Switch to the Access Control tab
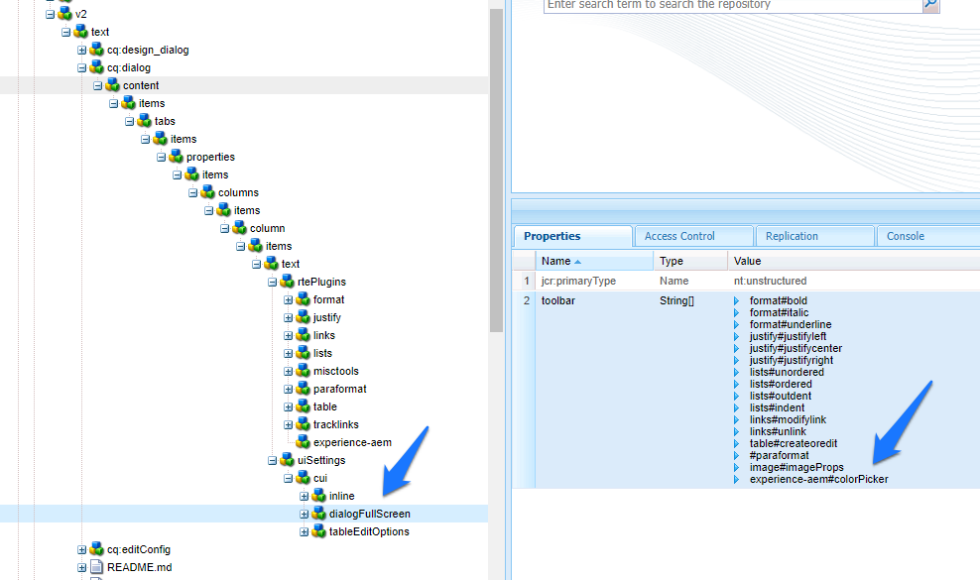 pos(692,236)
